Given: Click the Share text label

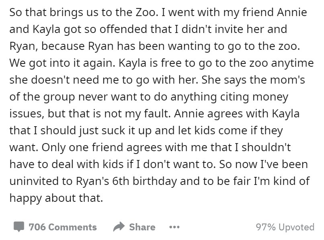Looking at the screenshot, I should pos(142,227).
